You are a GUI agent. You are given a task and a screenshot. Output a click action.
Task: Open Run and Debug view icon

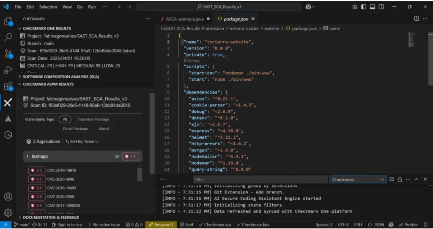(x=8, y=70)
